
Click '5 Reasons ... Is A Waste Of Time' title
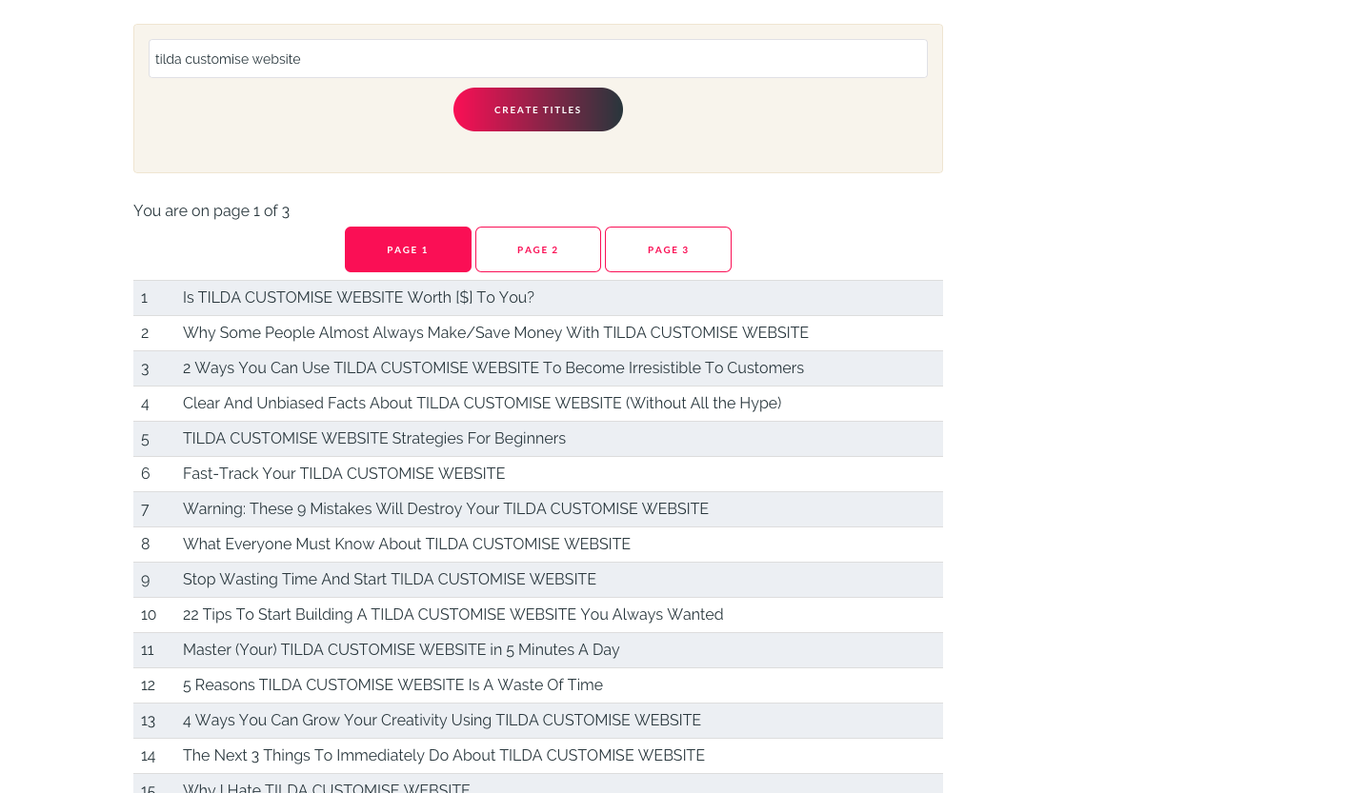[x=392, y=685]
